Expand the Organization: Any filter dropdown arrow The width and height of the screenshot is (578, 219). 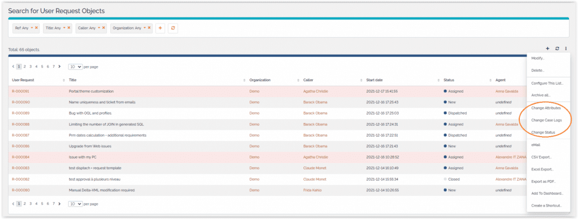point(145,28)
